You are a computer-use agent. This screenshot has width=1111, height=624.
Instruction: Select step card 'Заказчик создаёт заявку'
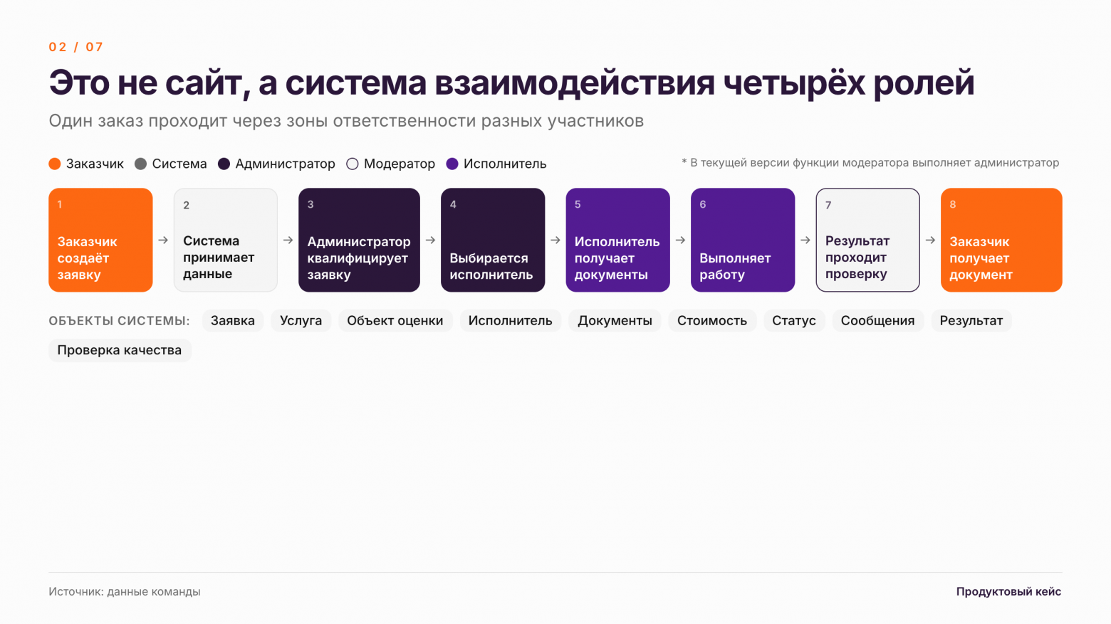[x=100, y=240]
